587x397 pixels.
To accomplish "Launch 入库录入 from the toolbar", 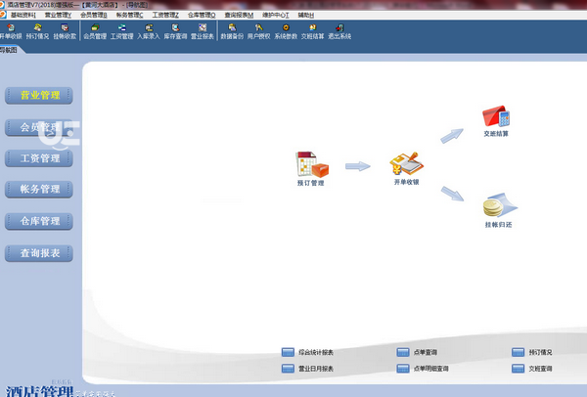I will pyautogui.click(x=149, y=31).
